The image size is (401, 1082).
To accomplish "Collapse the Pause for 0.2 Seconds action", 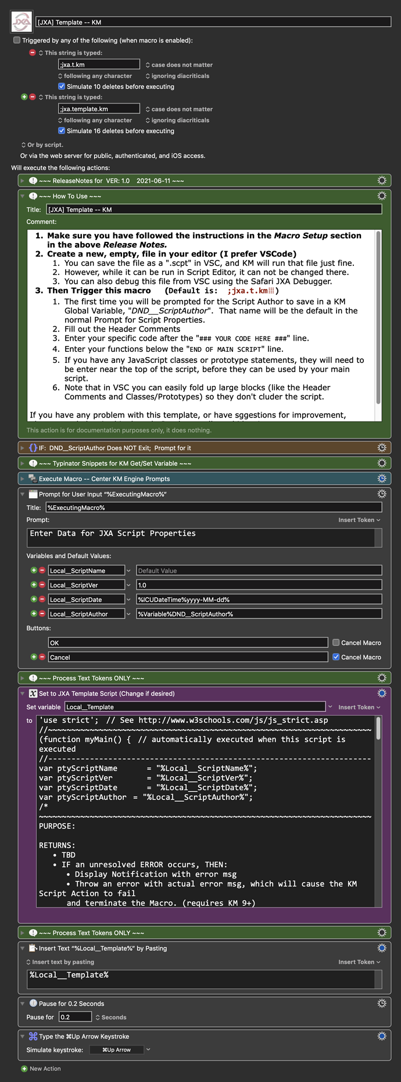I will pyautogui.click(x=23, y=1004).
